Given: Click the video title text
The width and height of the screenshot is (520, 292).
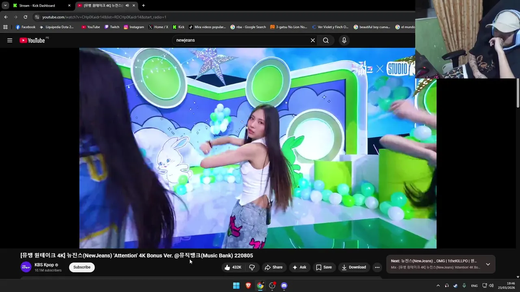Looking at the screenshot, I should 136,255.
